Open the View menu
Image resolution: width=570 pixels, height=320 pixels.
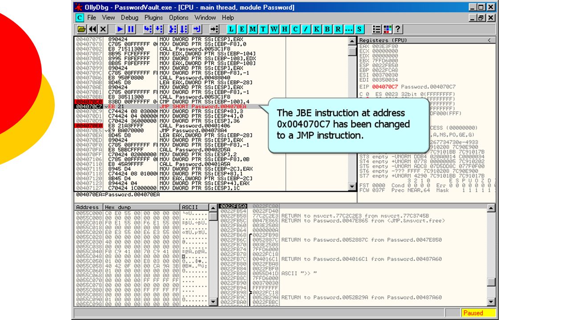pyautogui.click(x=108, y=18)
